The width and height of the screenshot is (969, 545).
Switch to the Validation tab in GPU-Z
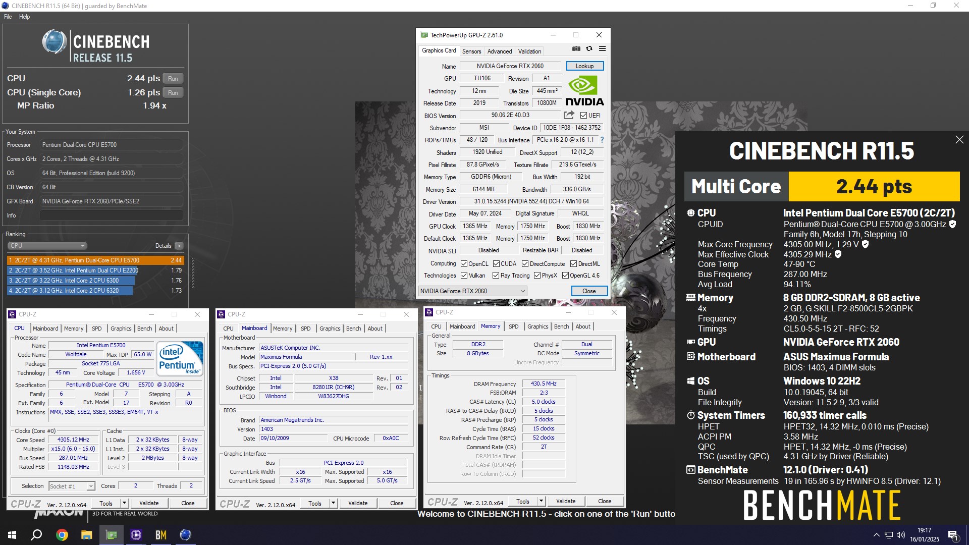[529, 51]
